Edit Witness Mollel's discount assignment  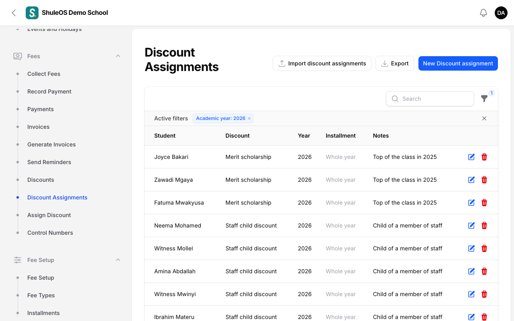[x=471, y=248]
